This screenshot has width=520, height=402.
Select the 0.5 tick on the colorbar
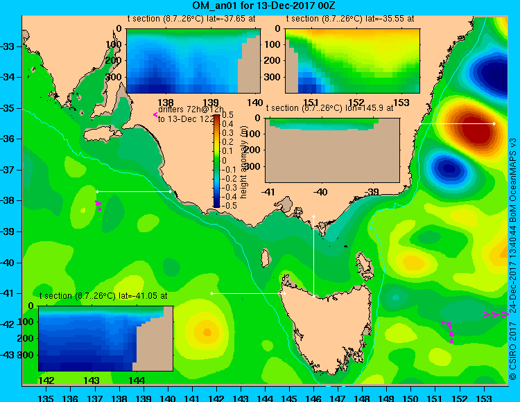pos(227,114)
